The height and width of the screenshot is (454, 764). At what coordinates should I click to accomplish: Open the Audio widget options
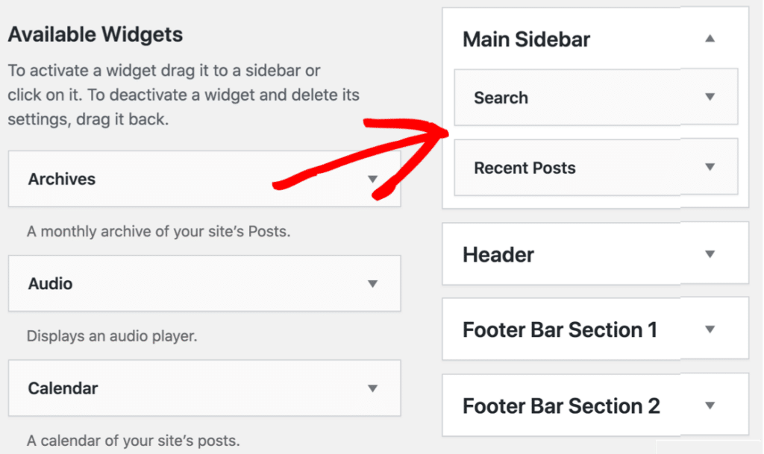click(x=372, y=284)
